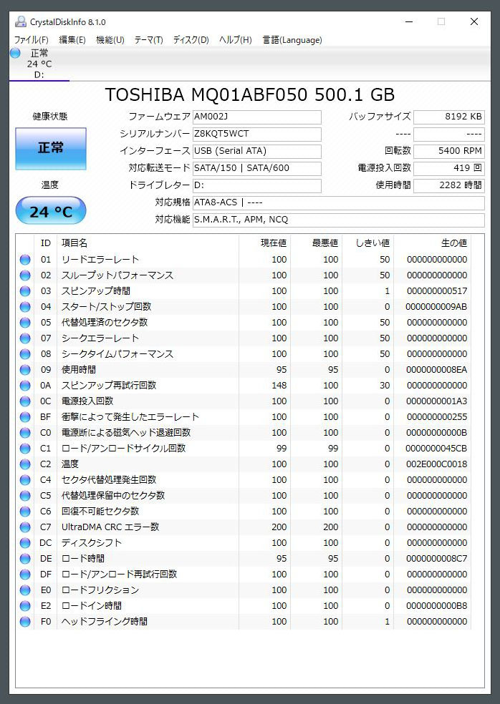Click the status orb for スループットパフォーマンス row
Image resolution: width=500 pixels, height=704 pixels.
click(x=25, y=275)
